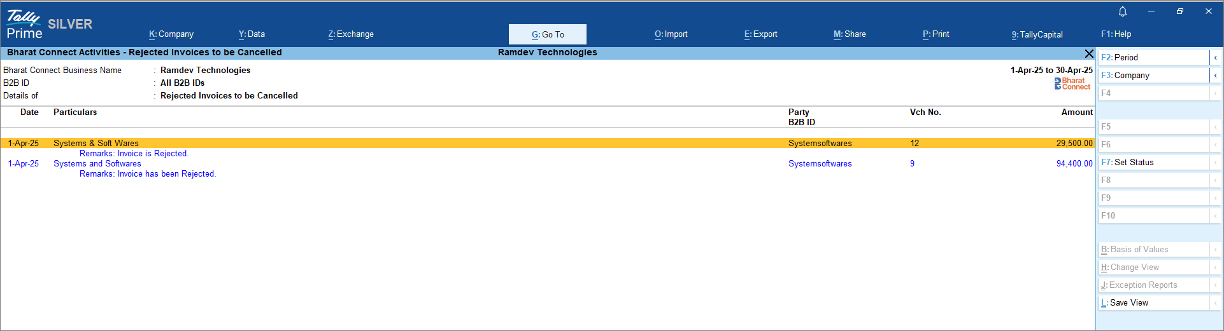The height and width of the screenshot is (331, 1224).
Task: Select the Systems & Soft Wares invoice row
Action: pos(96,144)
